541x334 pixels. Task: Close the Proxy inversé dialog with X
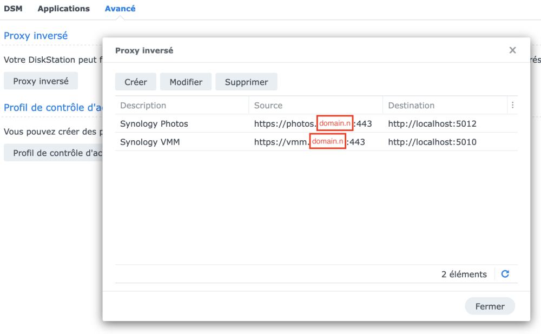[x=512, y=50]
